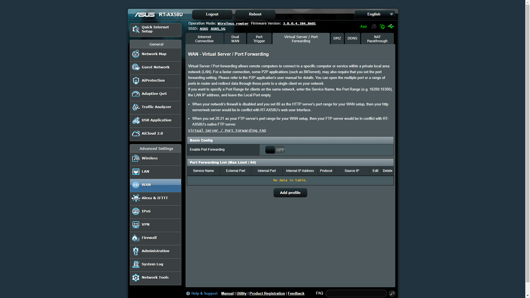Click the FAQ search input field
Image resolution: width=530 pixels, height=298 pixels.
tap(356, 294)
